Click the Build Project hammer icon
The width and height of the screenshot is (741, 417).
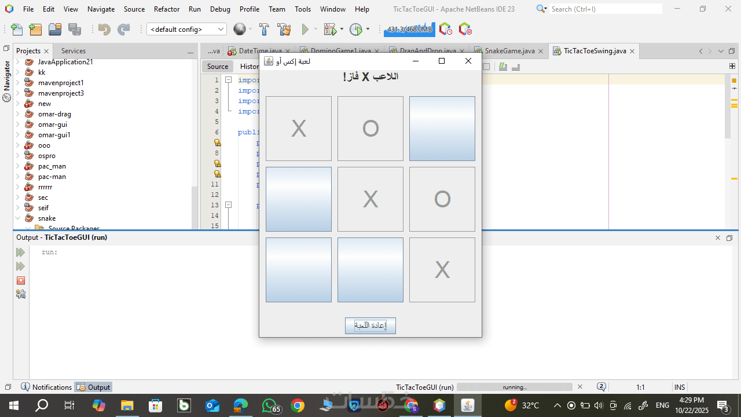(264, 30)
